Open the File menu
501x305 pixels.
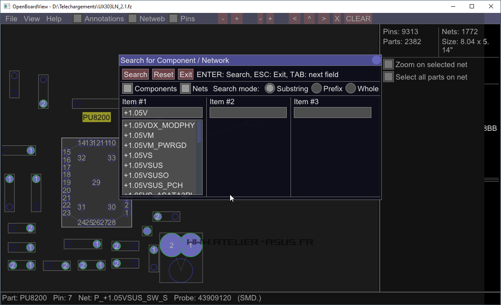click(x=11, y=19)
